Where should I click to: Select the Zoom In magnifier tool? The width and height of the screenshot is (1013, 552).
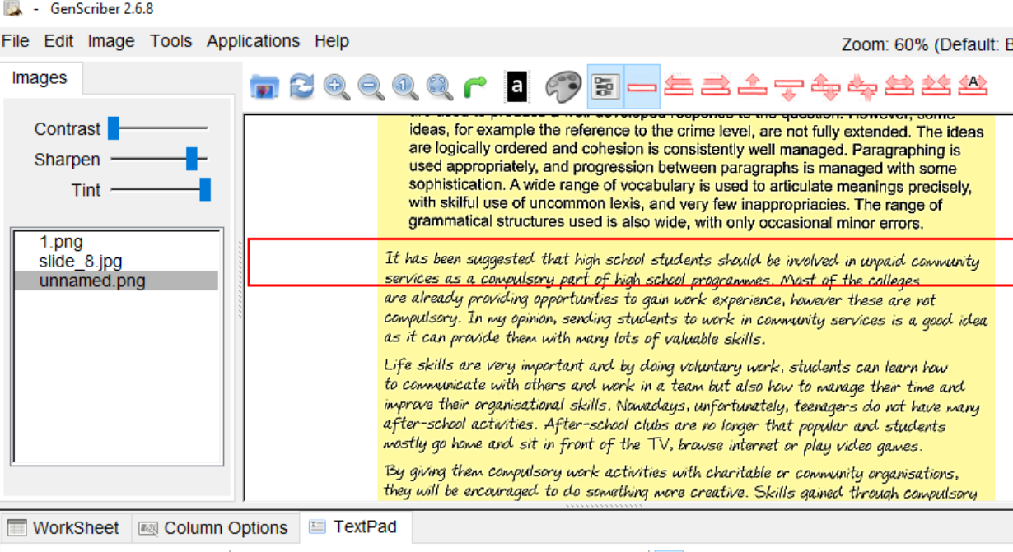point(336,86)
